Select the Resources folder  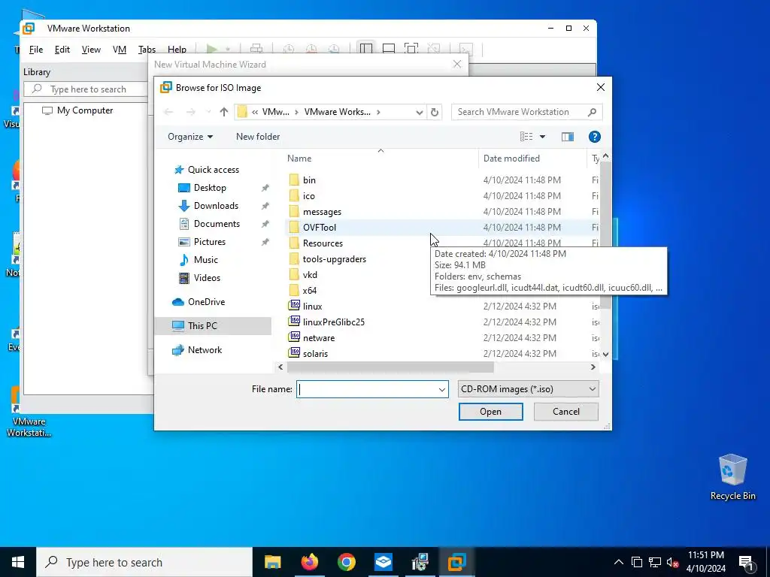pyautogui.click(x=323, y=243)
